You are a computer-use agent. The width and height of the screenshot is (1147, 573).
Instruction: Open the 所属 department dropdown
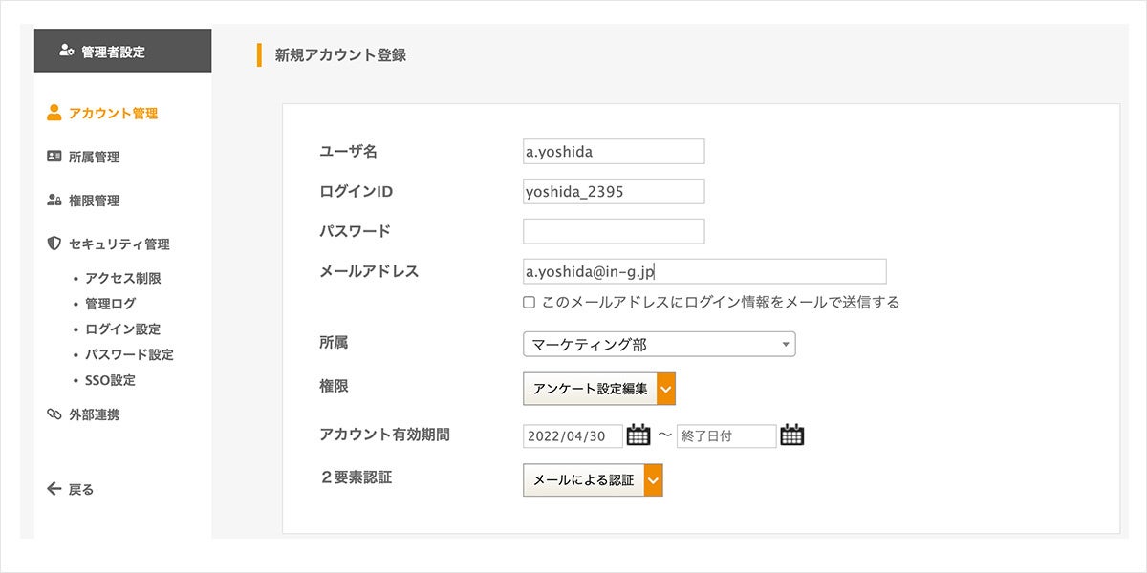659,344
